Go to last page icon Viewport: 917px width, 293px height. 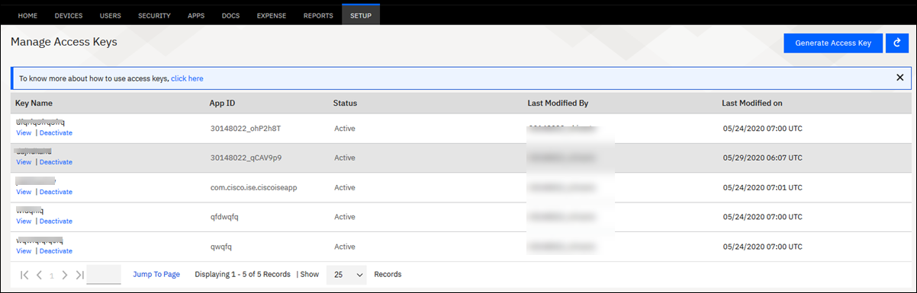(79, 275)
